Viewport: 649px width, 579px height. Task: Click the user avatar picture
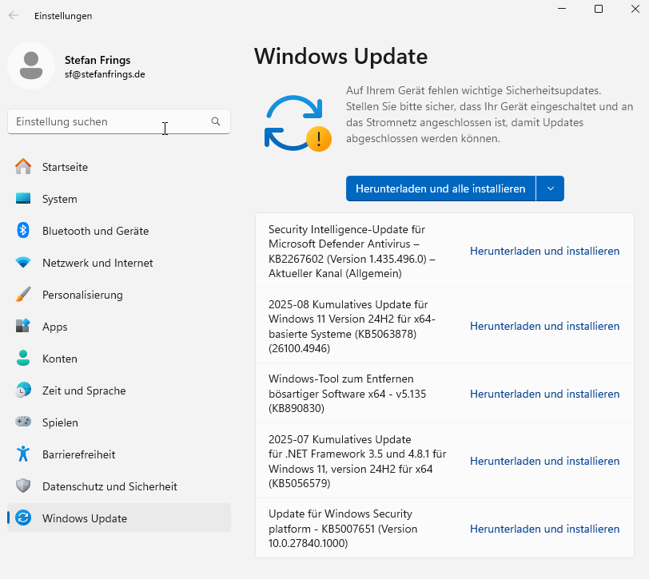click(31, 65)
